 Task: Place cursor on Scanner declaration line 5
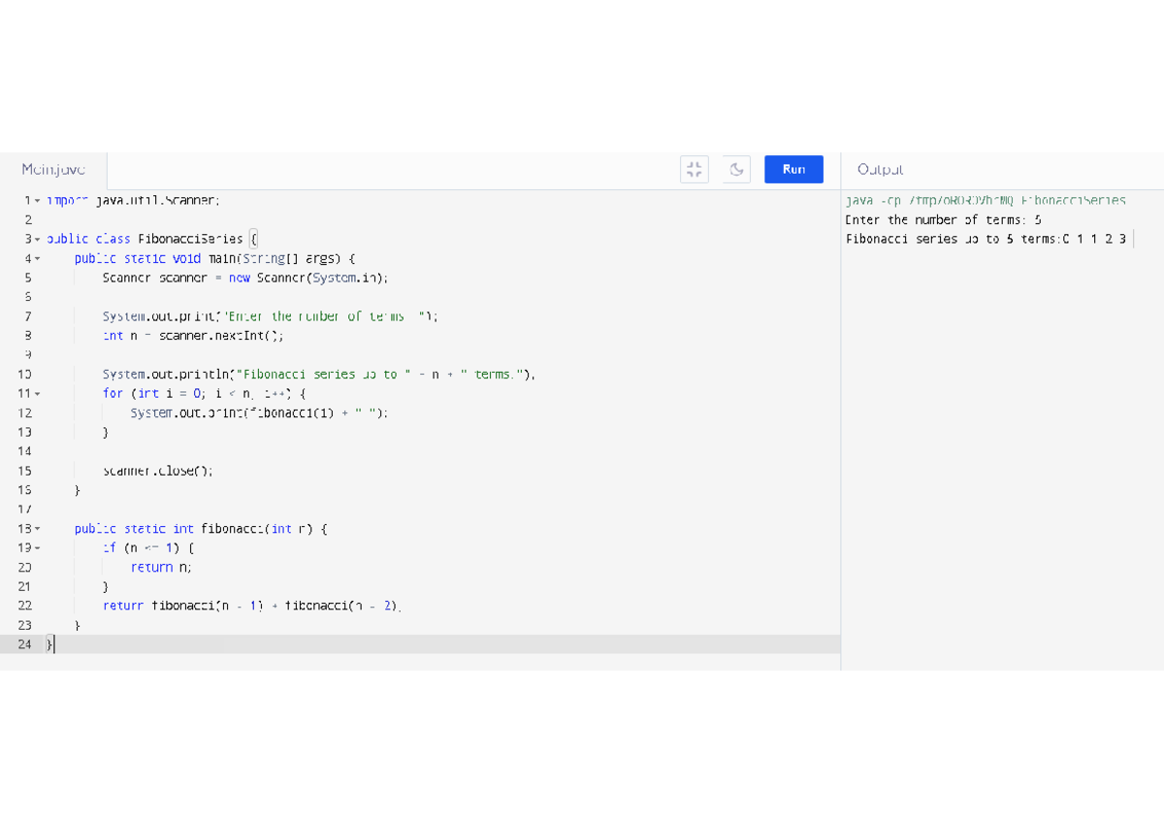pyautogui.click(x=245, y=278)
